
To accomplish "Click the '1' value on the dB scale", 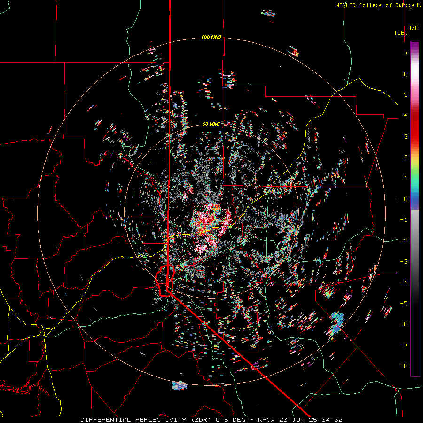I will coord(406,178).
